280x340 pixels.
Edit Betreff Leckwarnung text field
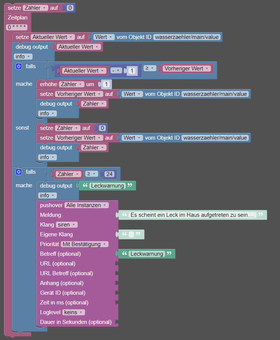[147, 254]
